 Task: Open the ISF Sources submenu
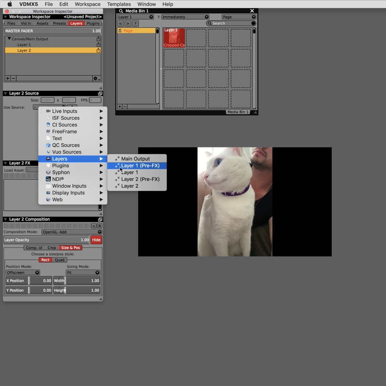click(x=73, y=118)
